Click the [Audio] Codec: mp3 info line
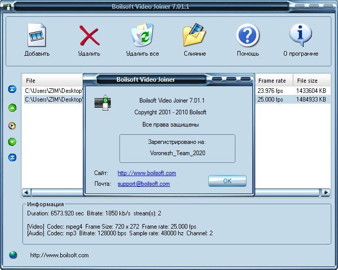This screenshot has height=270, width=338. [x=120, y=233]
